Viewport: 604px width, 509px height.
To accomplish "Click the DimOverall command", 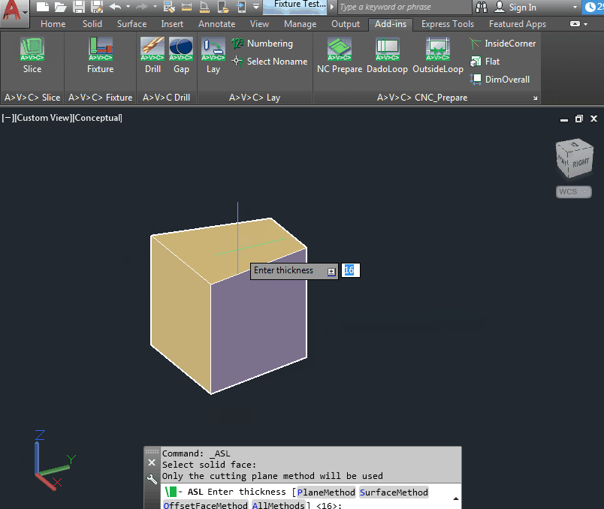I will tap(500, 80).
